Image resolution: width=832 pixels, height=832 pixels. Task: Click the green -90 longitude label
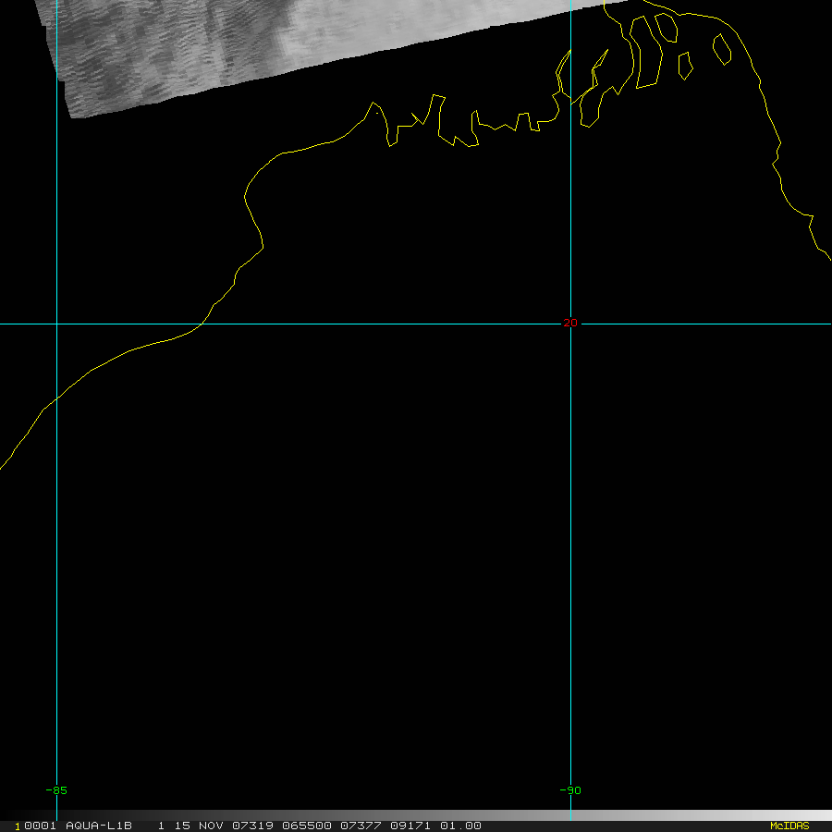[x=570, y=790]
